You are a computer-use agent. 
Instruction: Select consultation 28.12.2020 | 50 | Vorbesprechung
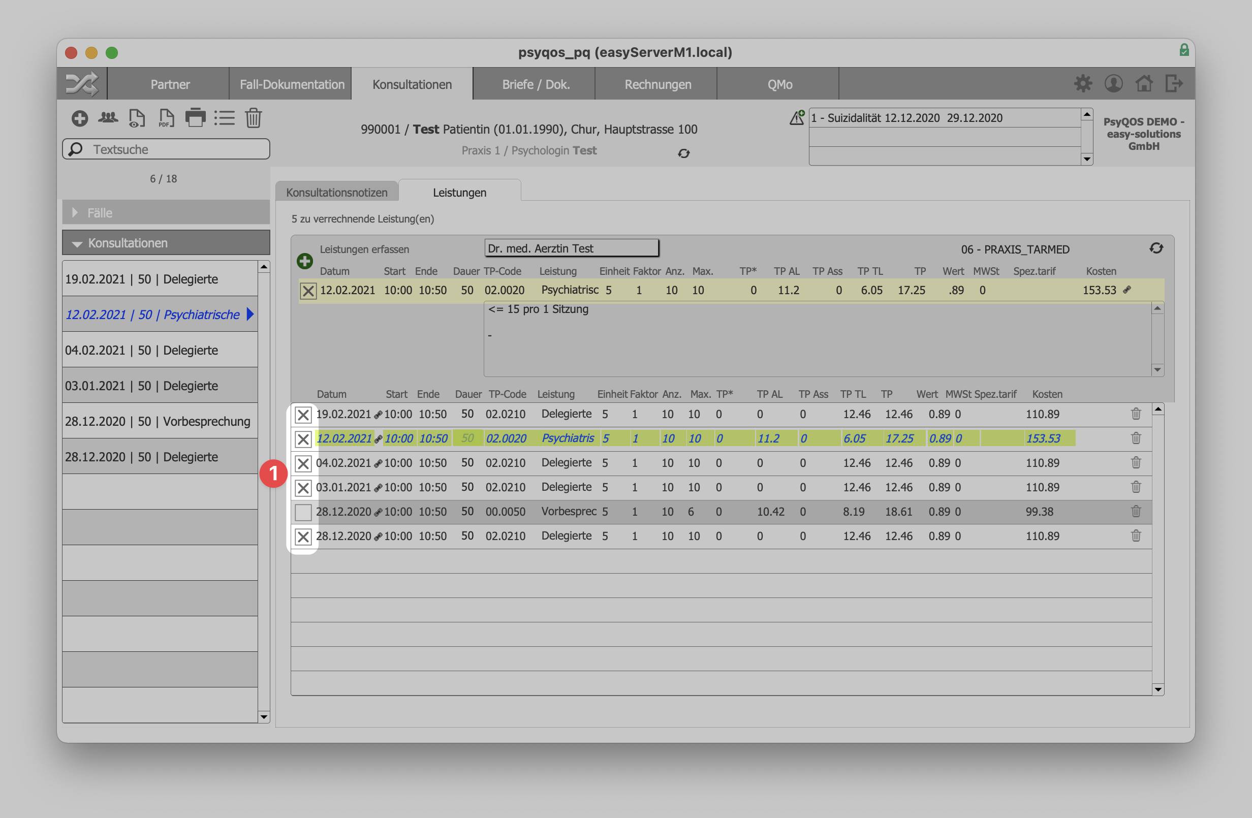point(160,421)
